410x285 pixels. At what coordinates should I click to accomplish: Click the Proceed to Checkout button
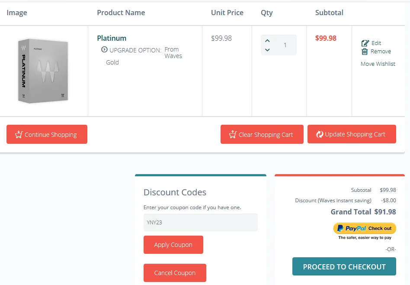344,266
